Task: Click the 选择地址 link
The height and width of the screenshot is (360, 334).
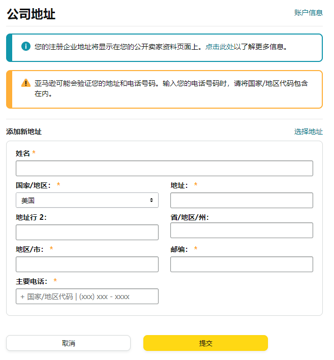Action: 308,132
